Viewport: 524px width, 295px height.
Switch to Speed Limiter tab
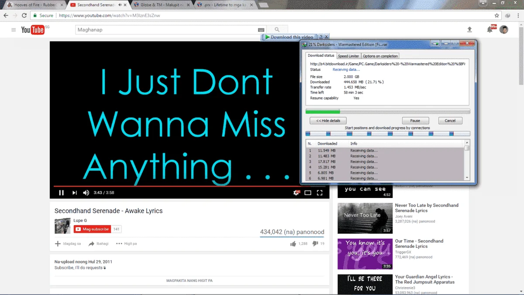pyautogui.click(x=348, y=56)
